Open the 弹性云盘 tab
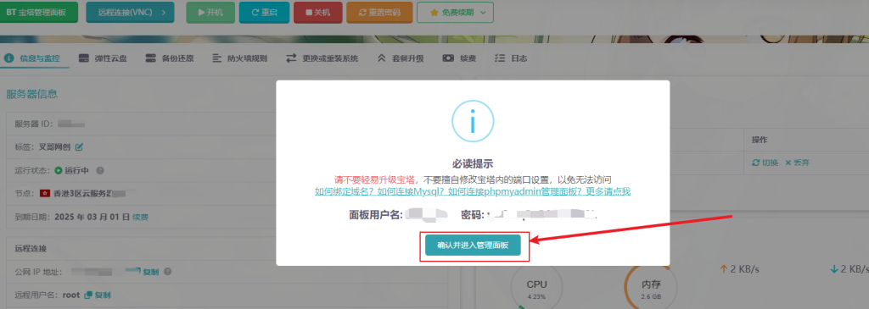 pos(103,58)
